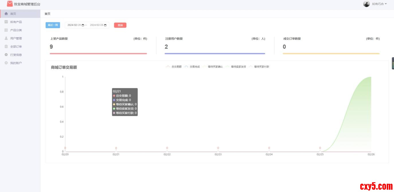Click the red shopping bag logo
Screen dimensions: 394x192
point(10,4)
